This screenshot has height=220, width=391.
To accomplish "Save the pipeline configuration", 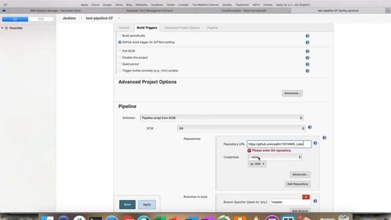I will 127,205.
